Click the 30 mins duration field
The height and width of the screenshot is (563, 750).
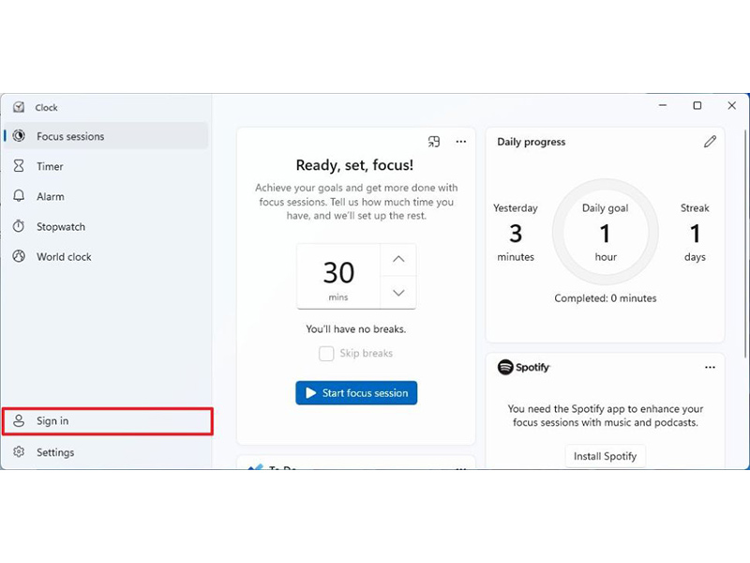click(x=338, y=276)
